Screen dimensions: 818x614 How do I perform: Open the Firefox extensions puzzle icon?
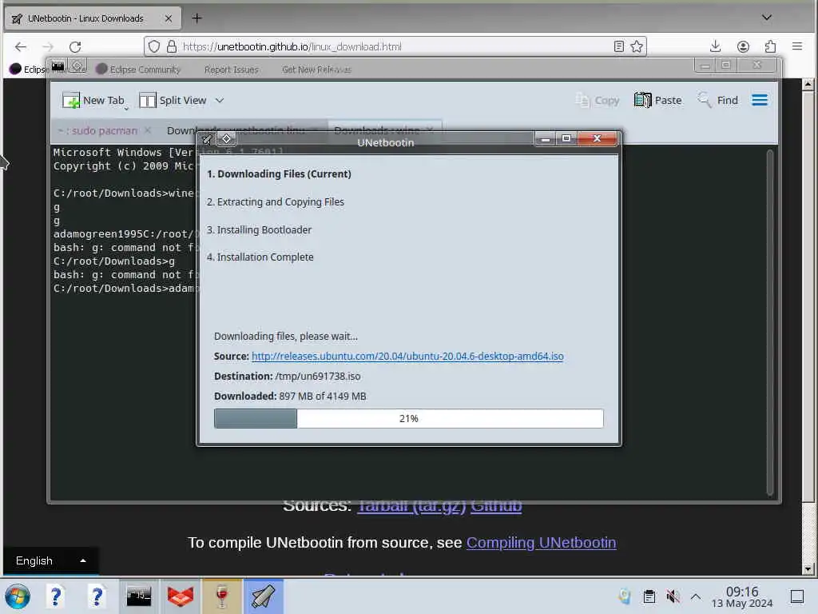(770, 46)
